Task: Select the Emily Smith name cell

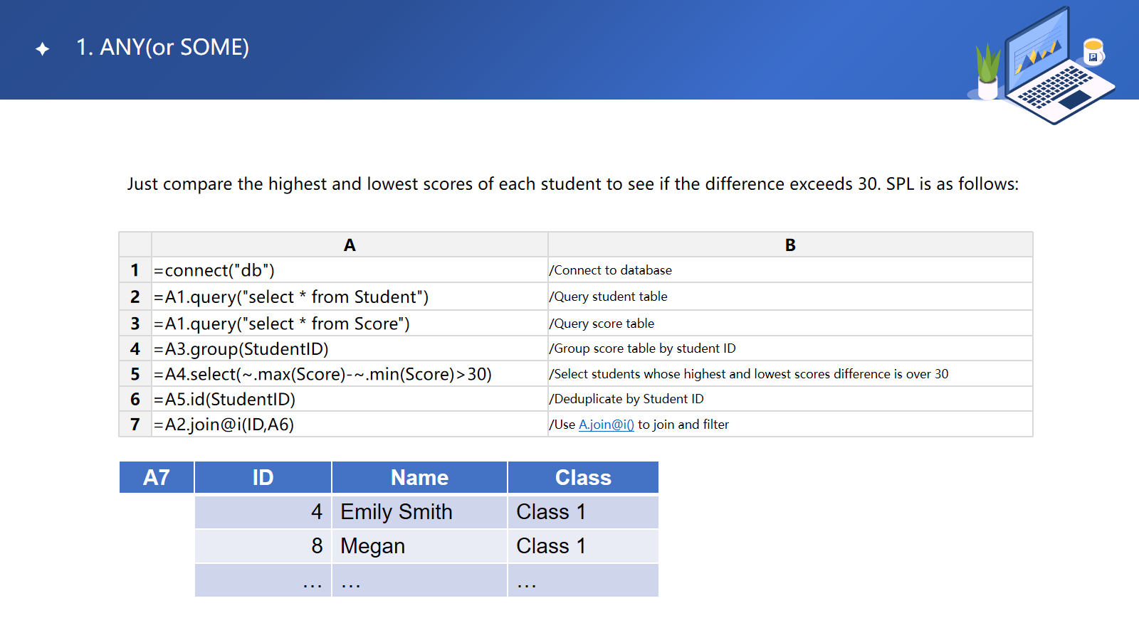Action: pos(419,512)
